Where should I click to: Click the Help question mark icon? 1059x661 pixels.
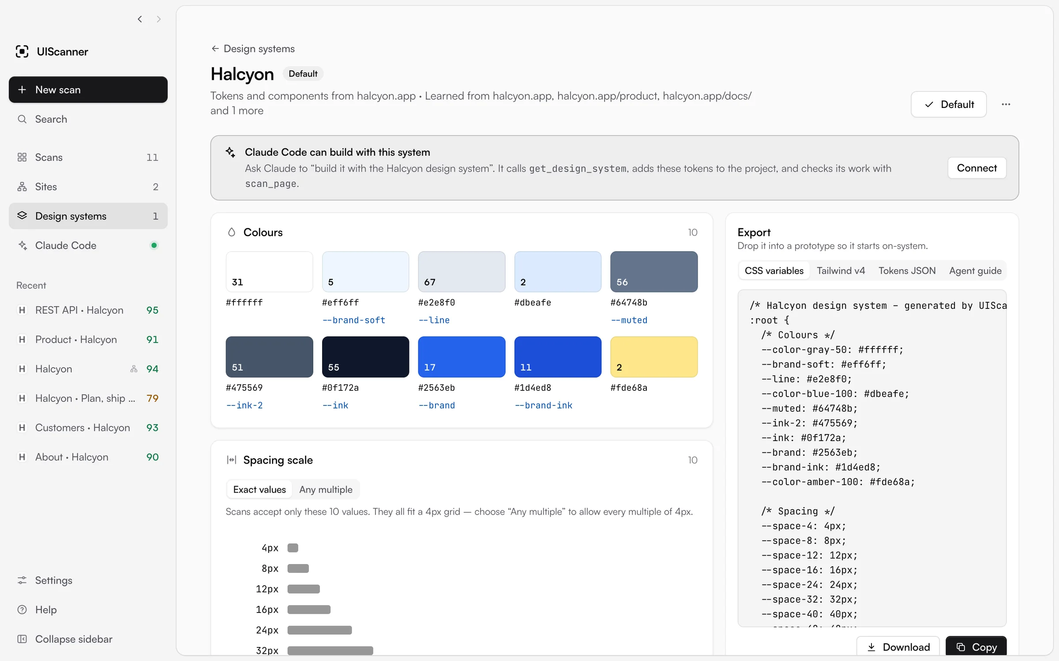(22, 610)
